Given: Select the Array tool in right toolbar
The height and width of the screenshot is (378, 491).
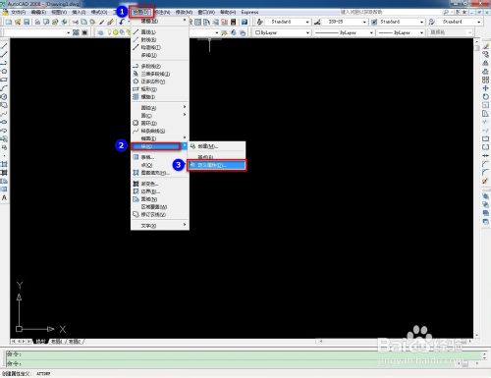Looking at the screenshot, I should 485,80.
